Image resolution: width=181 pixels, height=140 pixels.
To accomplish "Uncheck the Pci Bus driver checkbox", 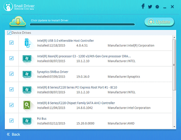I will 12,121.
